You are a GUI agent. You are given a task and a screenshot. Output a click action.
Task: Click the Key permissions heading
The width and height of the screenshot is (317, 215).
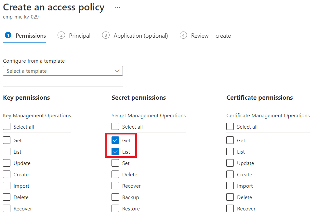tap(26, 98)
